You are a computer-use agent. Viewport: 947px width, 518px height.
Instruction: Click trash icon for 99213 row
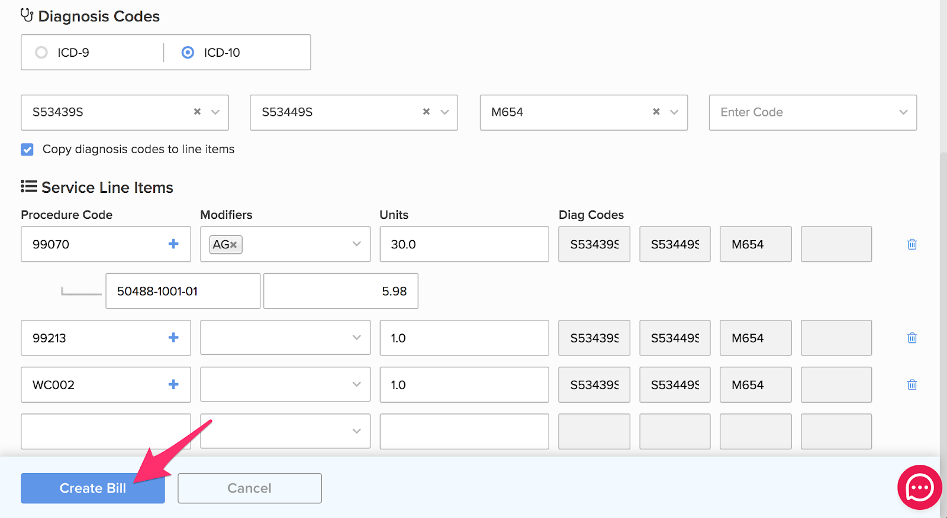(x=912, y=338)
